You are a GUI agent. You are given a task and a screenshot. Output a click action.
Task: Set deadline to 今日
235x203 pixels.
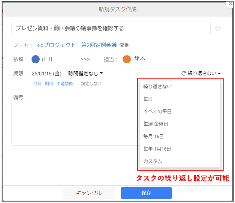click(x=37, y=84)
